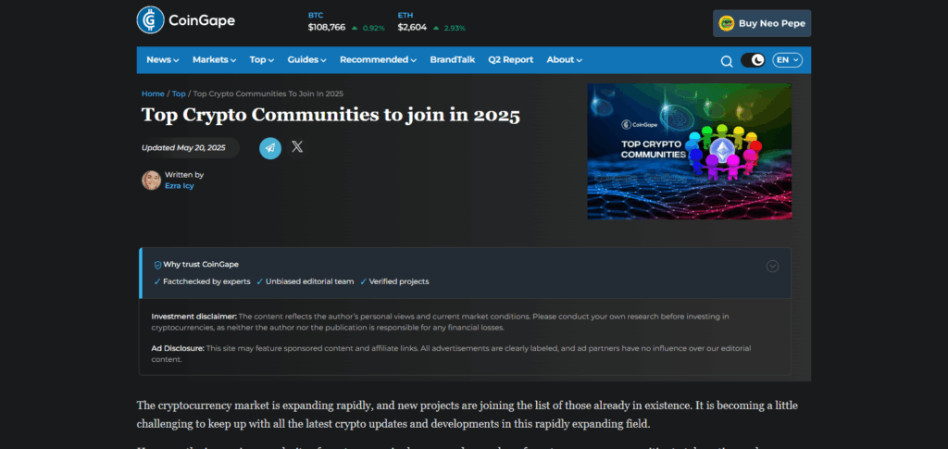
Task: Click the Investment disclaimer label
Action: (194, 316)
